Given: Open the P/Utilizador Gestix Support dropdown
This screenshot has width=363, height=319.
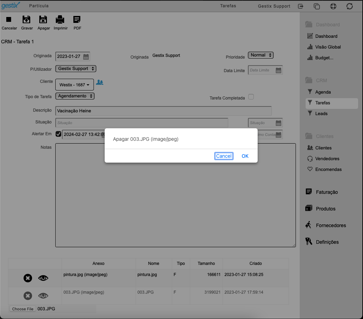Looking at the screenshot, I should point(76,69).
